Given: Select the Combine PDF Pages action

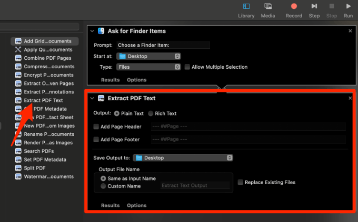Looking at the screenshot, I should click(x=47, y=58).
